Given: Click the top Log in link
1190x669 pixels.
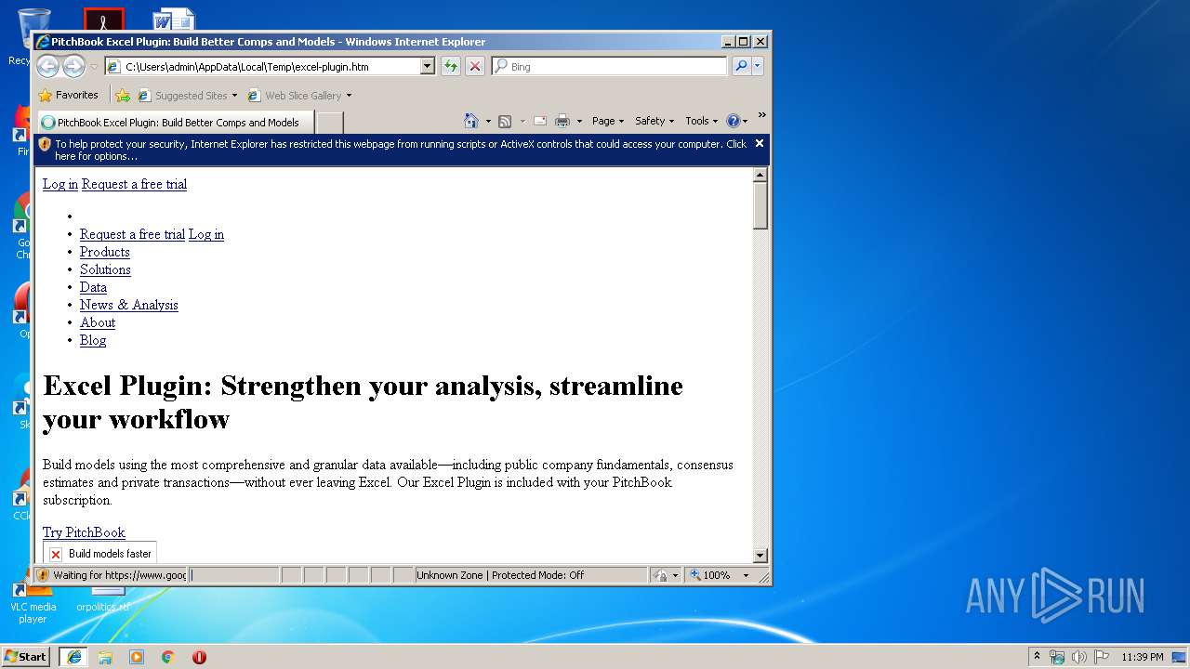Looking at the screenshot, I should click(60, 184).
